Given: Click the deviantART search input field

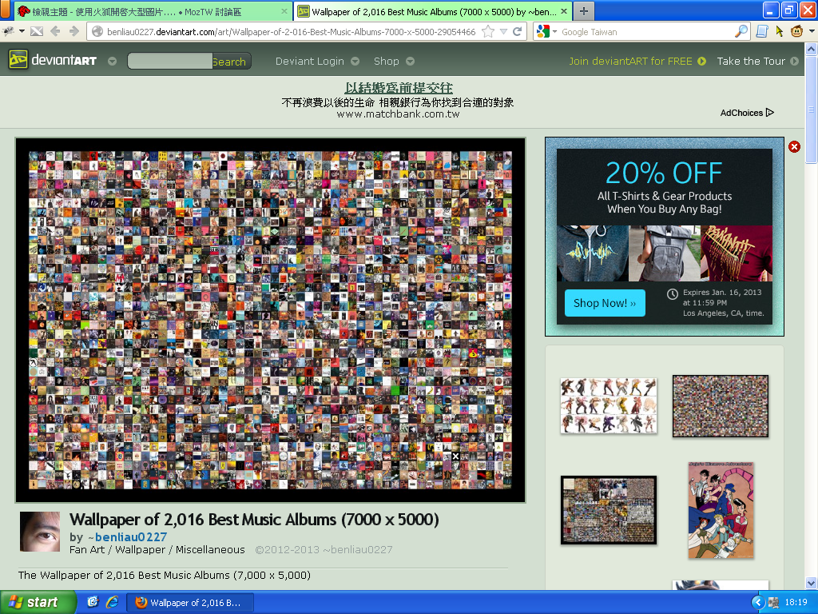Looking at the screenshot, I should (x=169, y=61).
